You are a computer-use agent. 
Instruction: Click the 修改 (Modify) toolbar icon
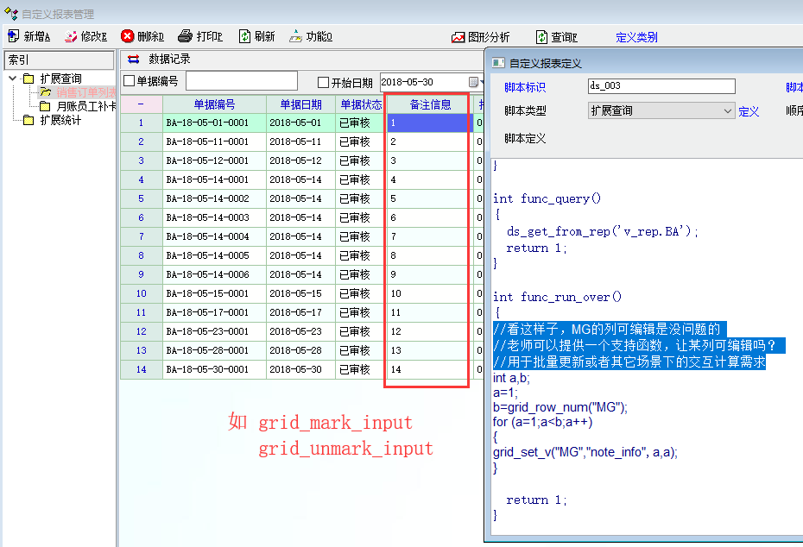pyautogui.click(x=71, y=36)
